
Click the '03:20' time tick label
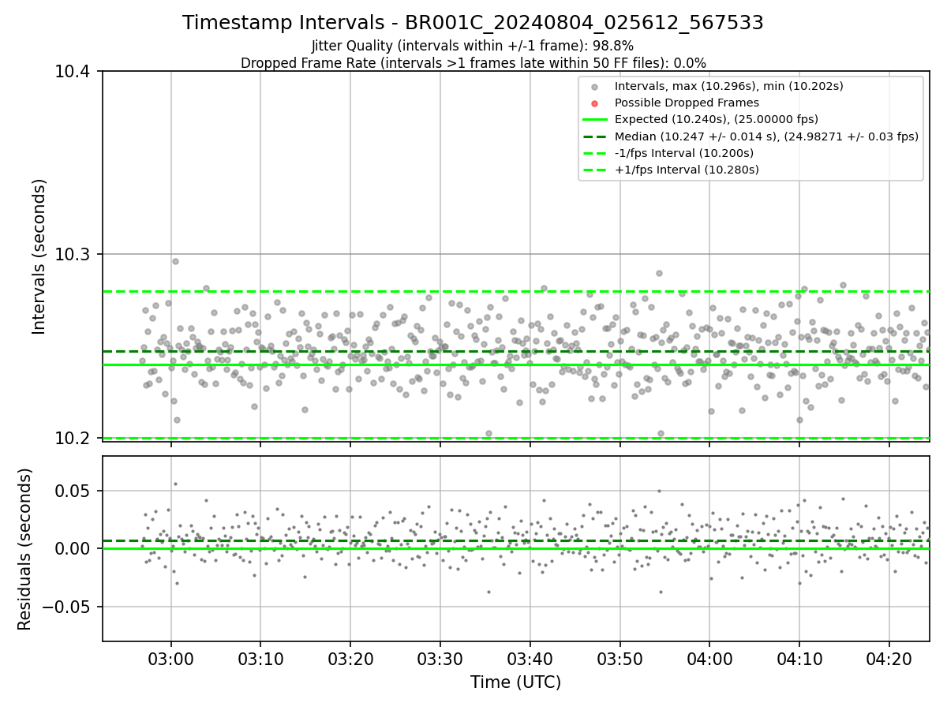point(350,658)
